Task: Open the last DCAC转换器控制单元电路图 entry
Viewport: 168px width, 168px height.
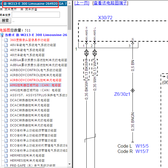Action: click(x=30, y=115)
